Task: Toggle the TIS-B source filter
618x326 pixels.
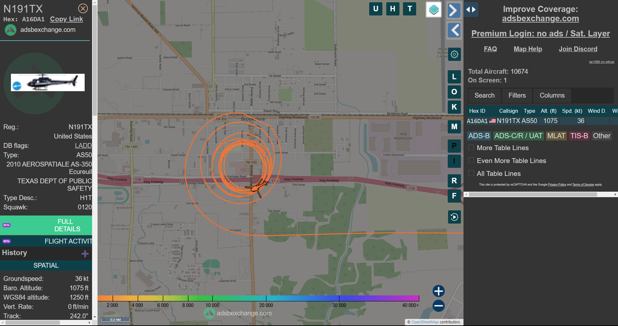Action: coord(579,136)
